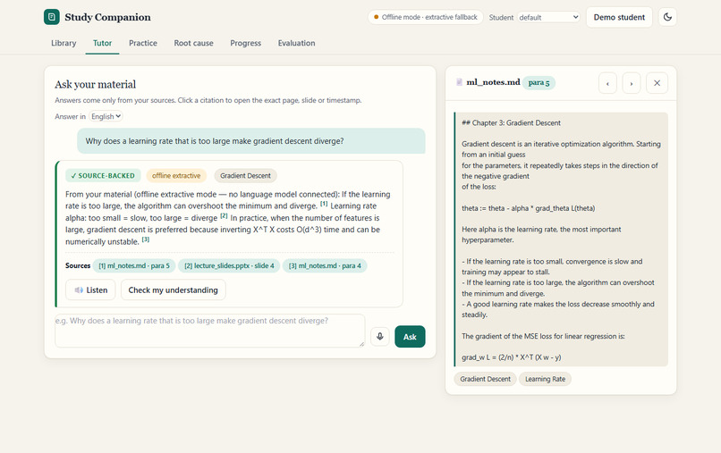Click inline citation [1] in answer
The height and width of the screenshot is (453, 721).
point(324,204)
